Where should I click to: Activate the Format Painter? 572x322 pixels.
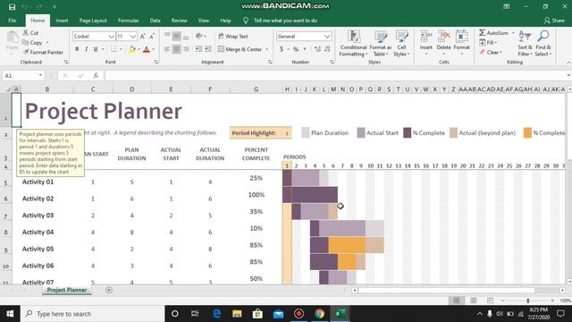coord(43,52)
